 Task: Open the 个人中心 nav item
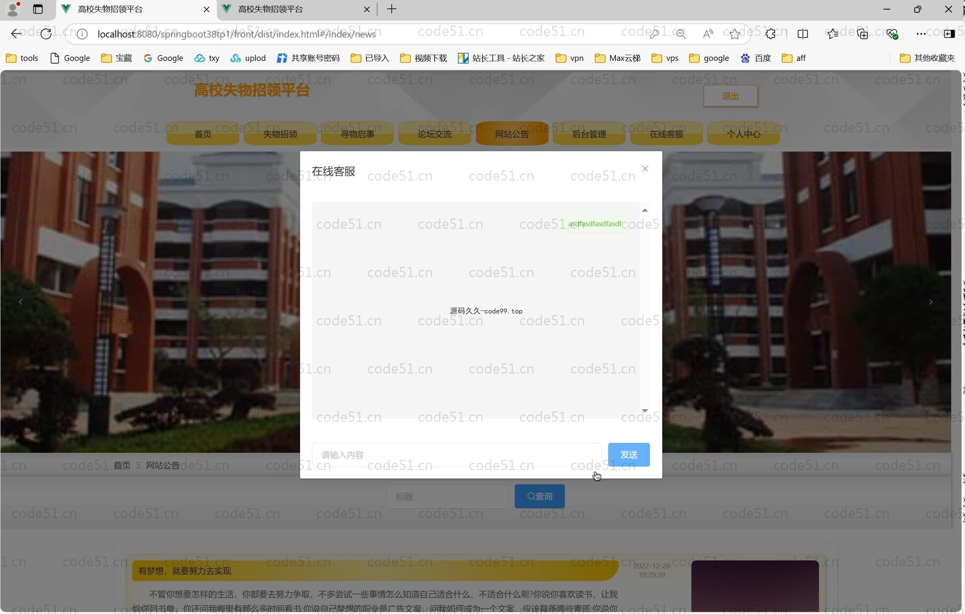743,134
